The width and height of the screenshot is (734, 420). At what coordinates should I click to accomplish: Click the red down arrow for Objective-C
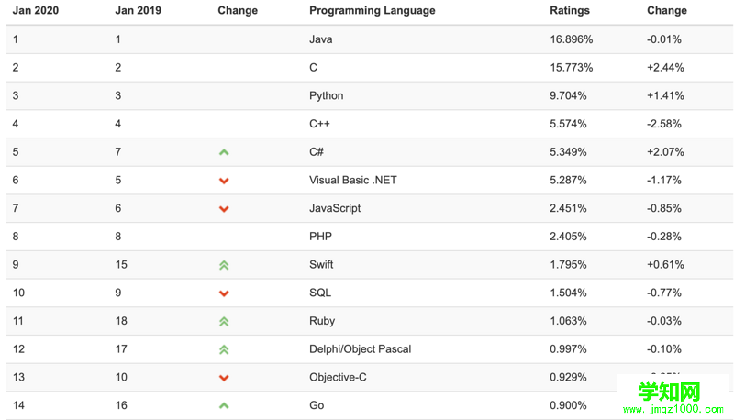pos(224,378)
